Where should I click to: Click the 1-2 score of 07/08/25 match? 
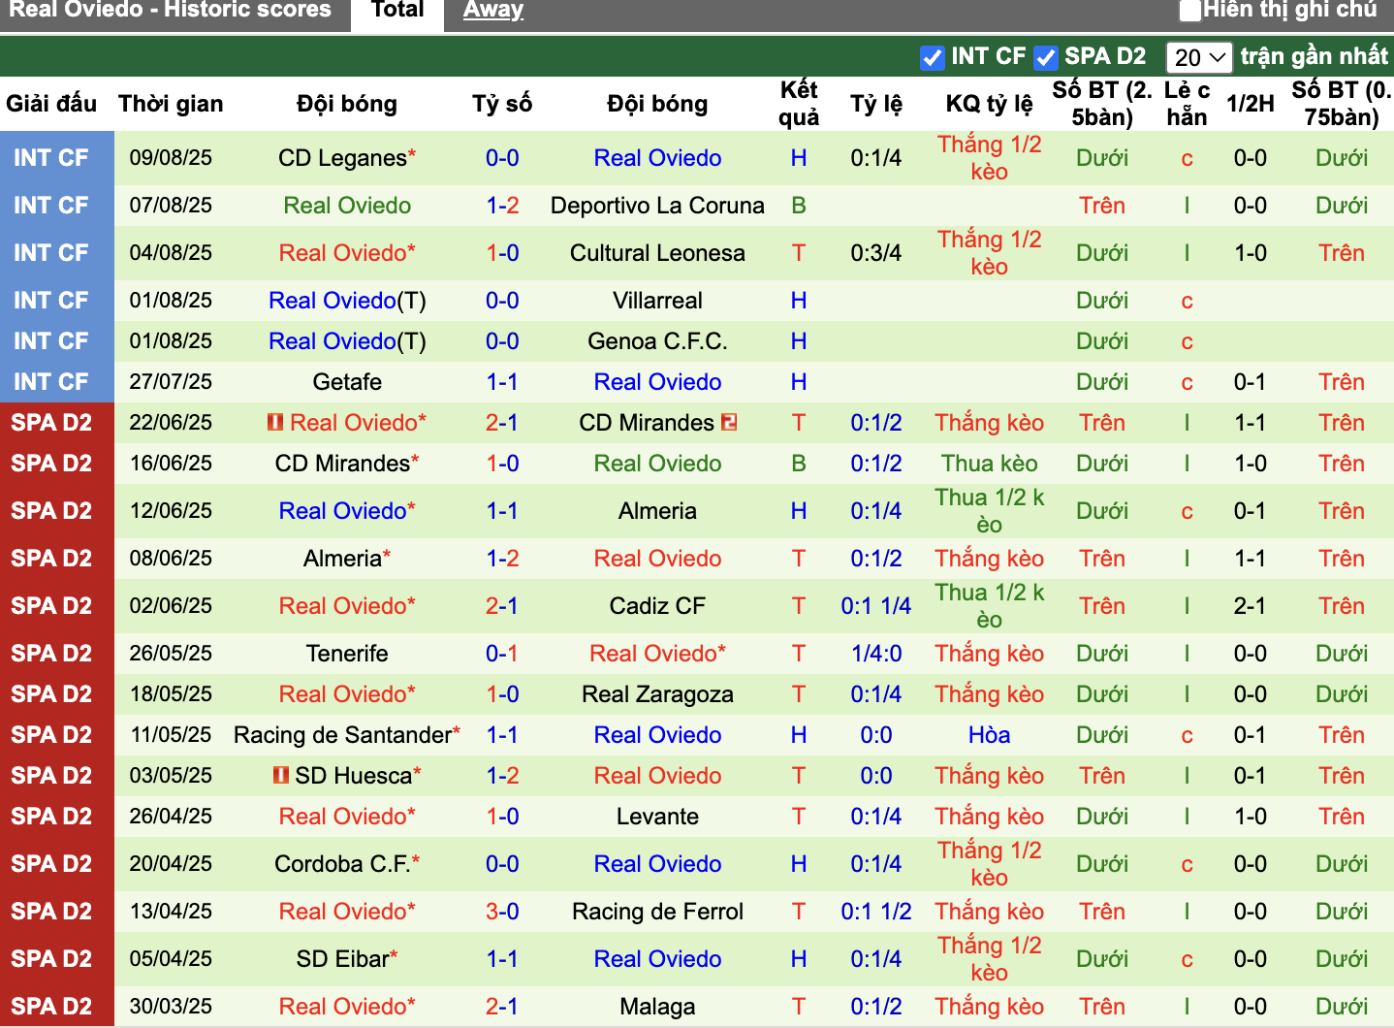click(502, 206)
